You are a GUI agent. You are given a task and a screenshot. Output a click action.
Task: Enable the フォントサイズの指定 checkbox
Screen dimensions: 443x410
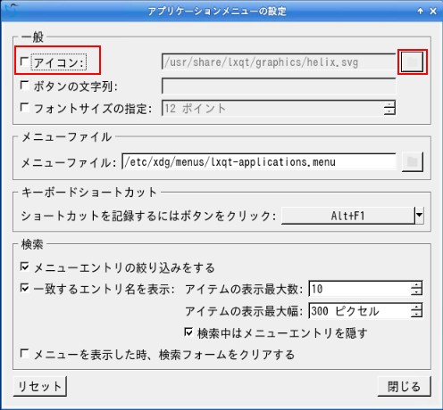point(24,108)
